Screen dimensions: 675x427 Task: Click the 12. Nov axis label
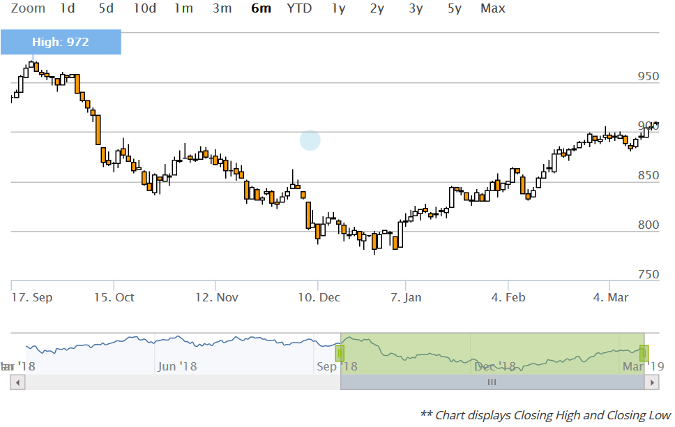pos(217,297)
